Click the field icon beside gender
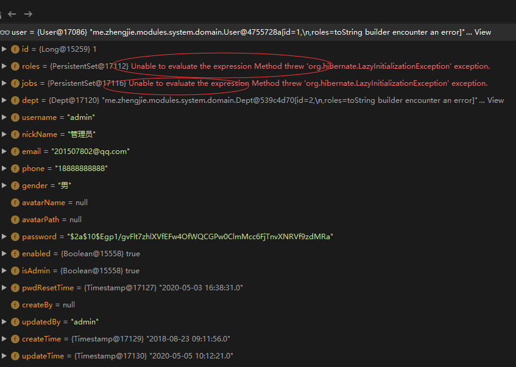 (x=15, y=186)
